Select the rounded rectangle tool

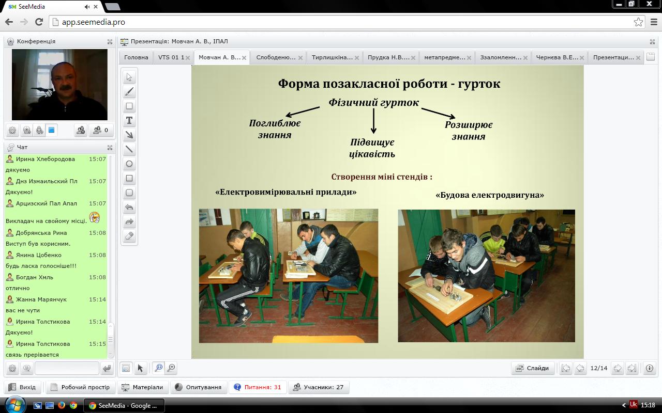(x=129, y=193)
